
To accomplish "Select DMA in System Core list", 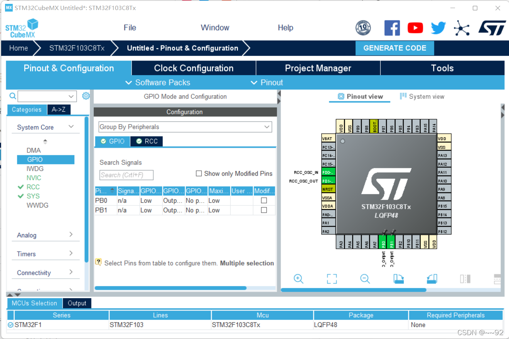I will coord(34,150).
